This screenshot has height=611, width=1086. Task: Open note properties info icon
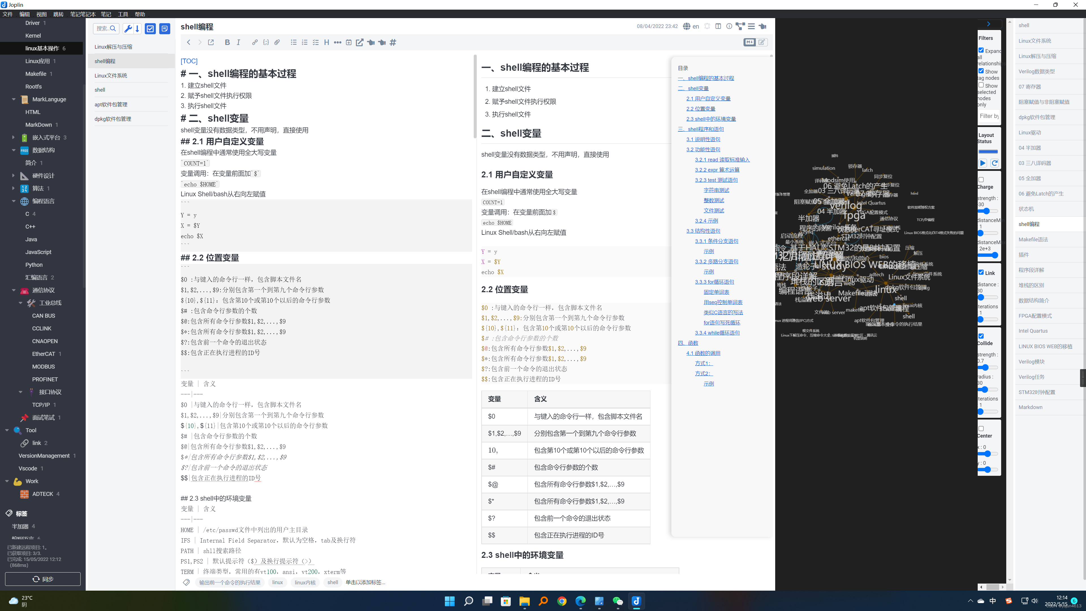click(x=729, y=26)
